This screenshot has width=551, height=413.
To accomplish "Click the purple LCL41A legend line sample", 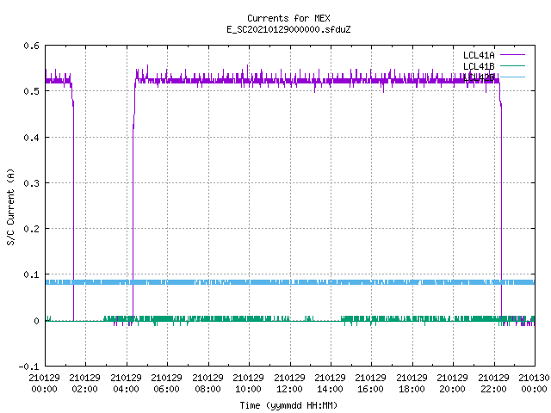I will coord(512,55).
